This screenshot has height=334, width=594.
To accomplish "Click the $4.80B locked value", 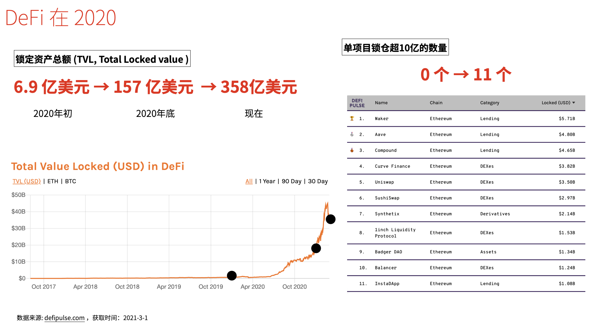I will click(x=567, y=134).
